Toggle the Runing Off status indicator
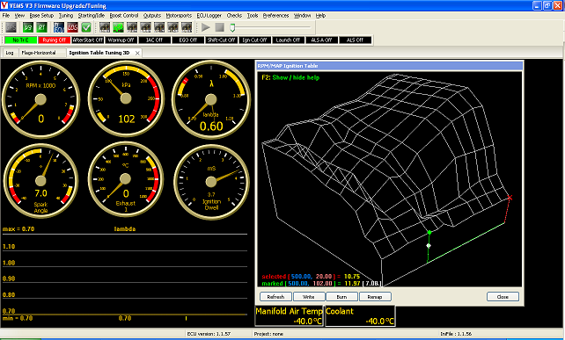 pos(54,40)
